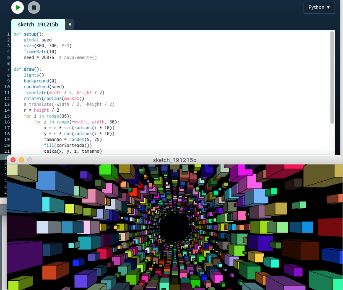This screenshot has width=343, height=290.
Task: Click line number 7 in the gutter
Action: tap(8, 69)
